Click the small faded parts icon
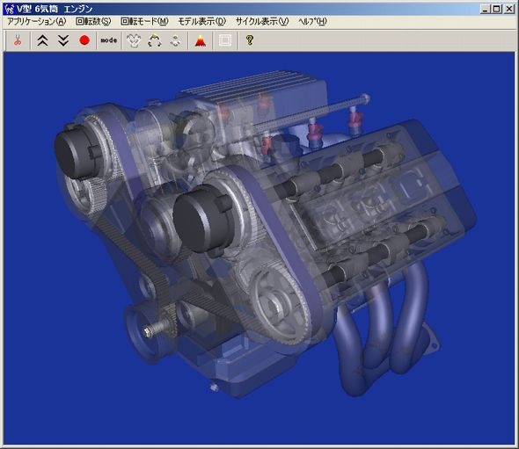519x449 pixels. [x=175, y=40]
